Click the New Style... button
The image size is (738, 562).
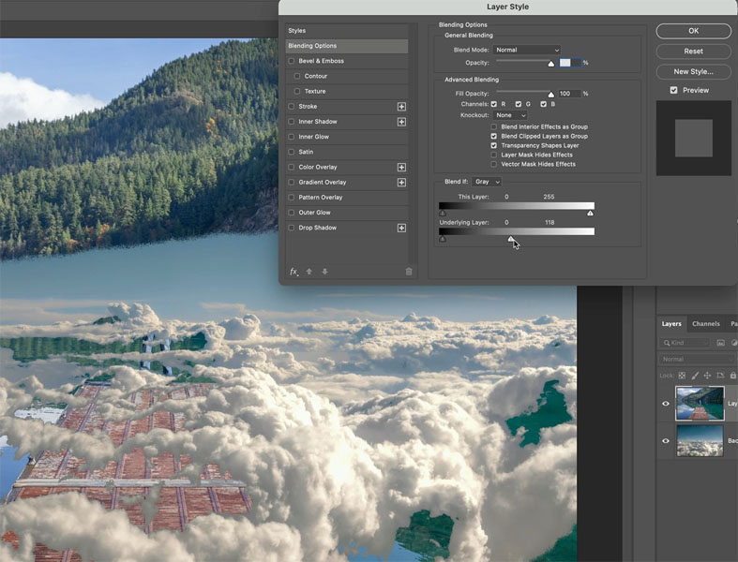(693, 72)
